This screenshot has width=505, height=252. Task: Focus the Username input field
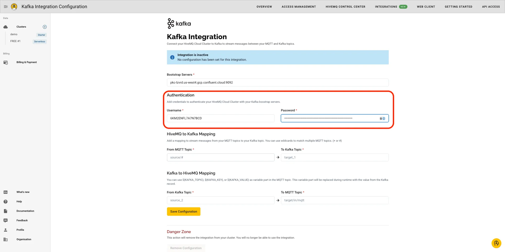point(221,118)
